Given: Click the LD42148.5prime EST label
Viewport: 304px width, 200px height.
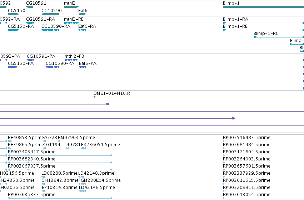Looking at the screenshot, I should 97,188.
